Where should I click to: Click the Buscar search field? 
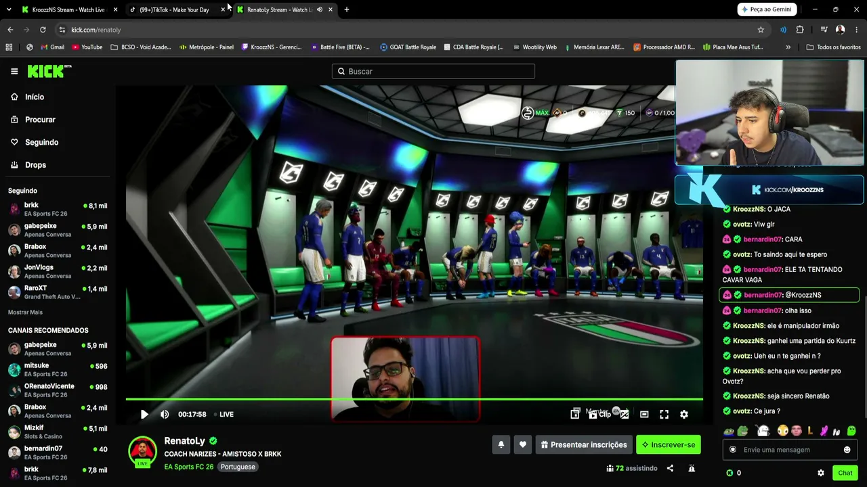[433, 71]
